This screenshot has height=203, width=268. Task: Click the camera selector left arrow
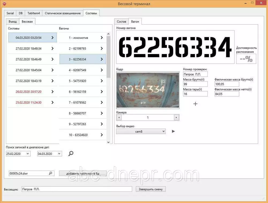click(x=119, y=117)
